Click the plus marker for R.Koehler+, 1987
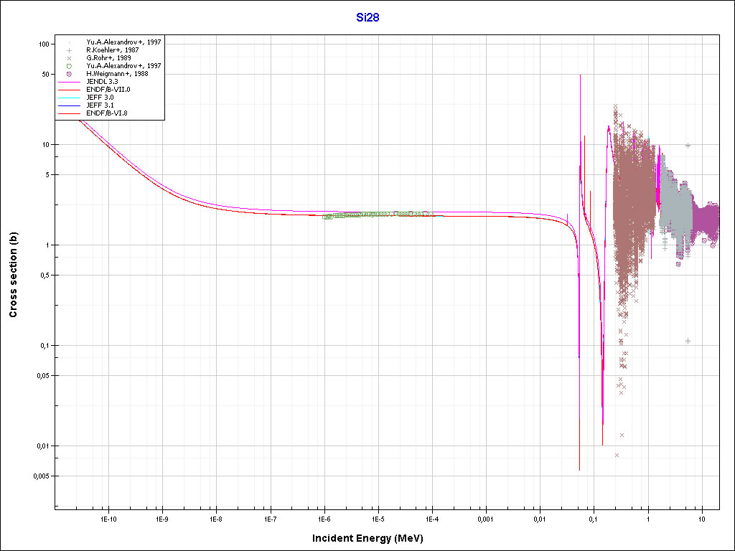Viewport: 735px width, 551px height. pos(70,50)
